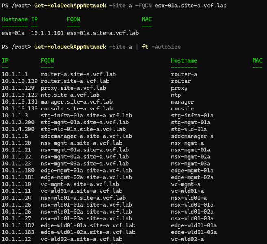
Task: Click the IP 10.1.1.20 for nsx-mgmt-a
Action: (16, 143)
